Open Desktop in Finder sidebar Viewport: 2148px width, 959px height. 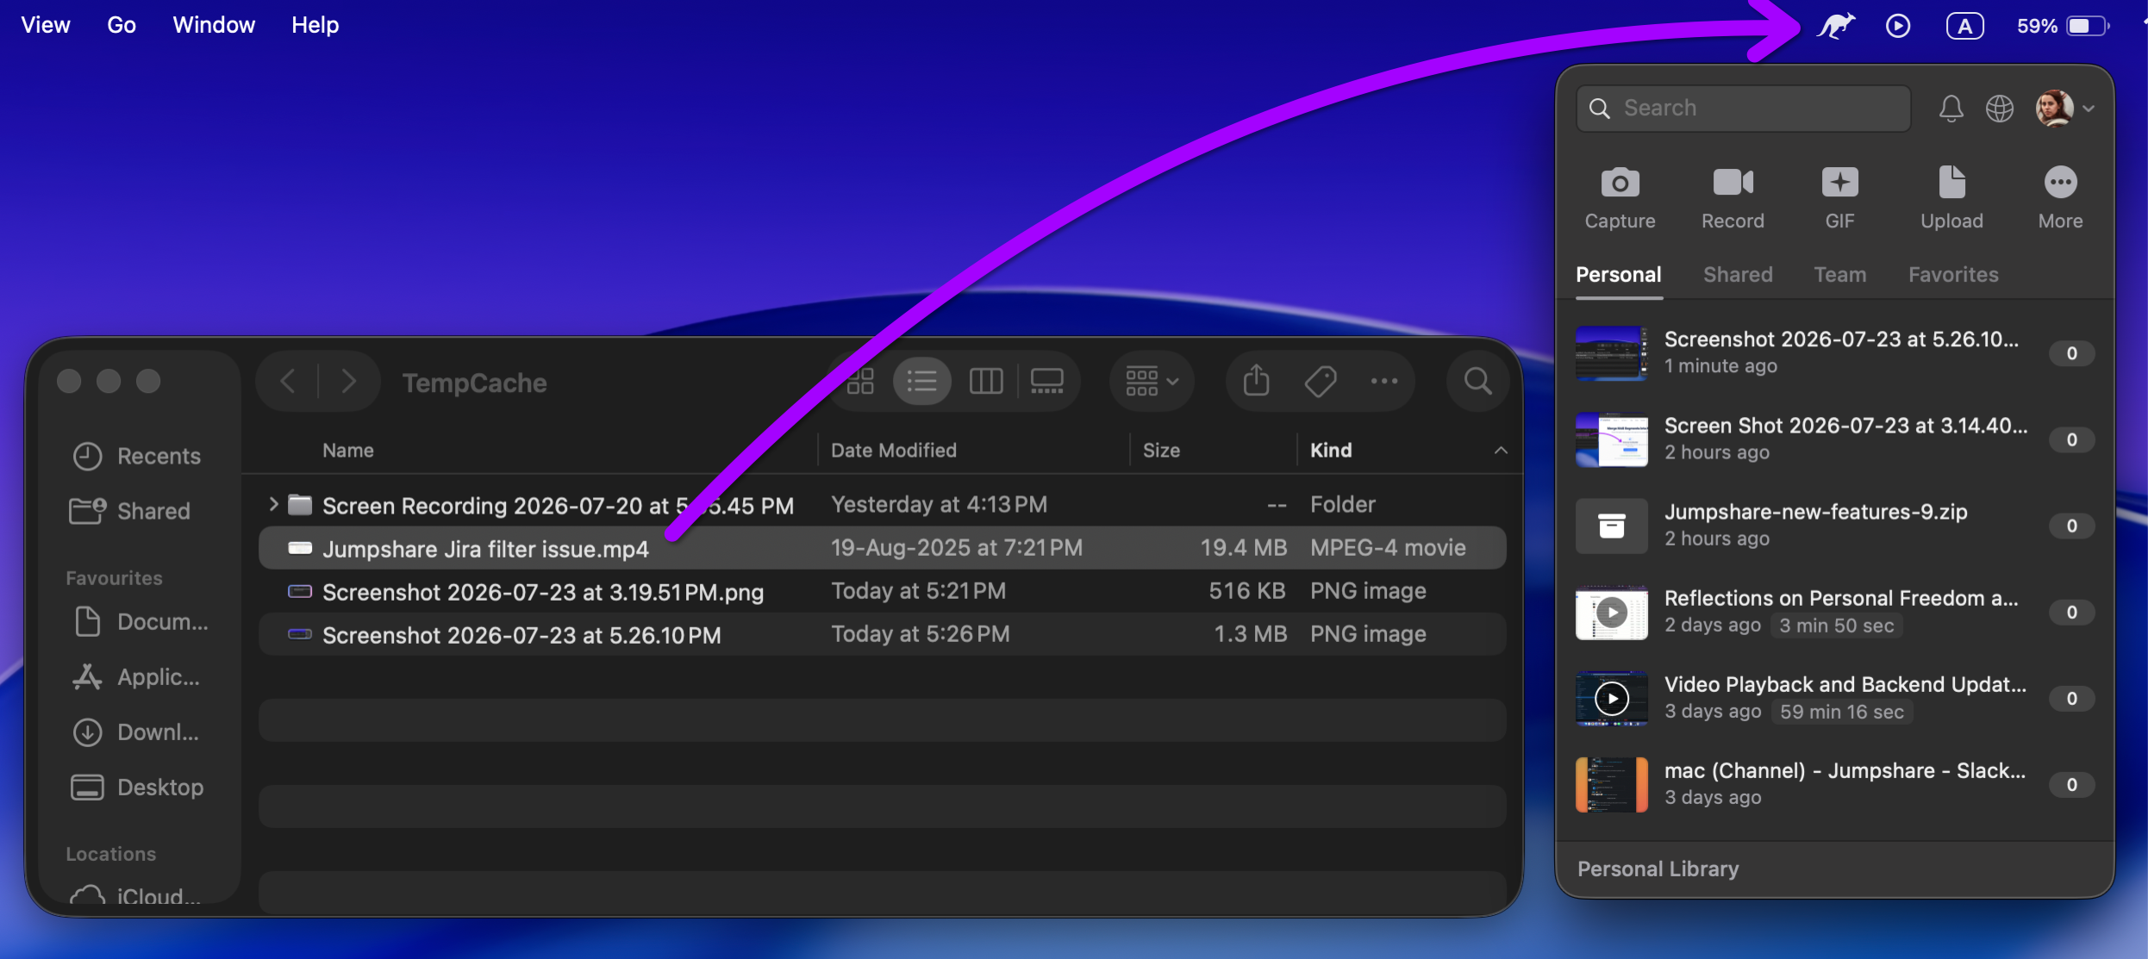(138, 788)
